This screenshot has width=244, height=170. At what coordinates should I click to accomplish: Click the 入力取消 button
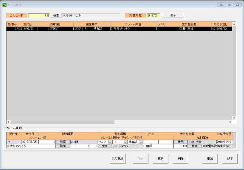tap(118, 159)
